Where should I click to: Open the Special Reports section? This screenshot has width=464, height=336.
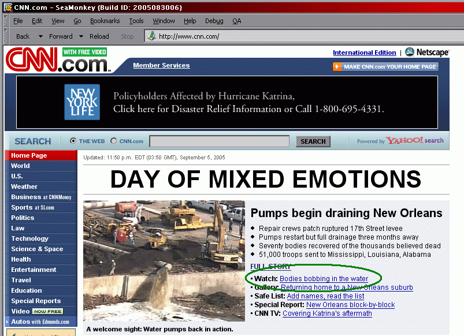coord(41,301)
